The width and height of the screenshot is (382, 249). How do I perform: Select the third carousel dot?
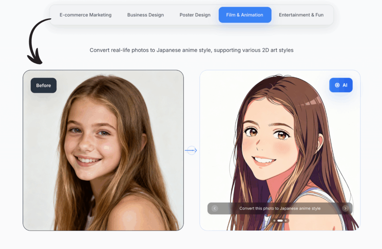[286, 221]
